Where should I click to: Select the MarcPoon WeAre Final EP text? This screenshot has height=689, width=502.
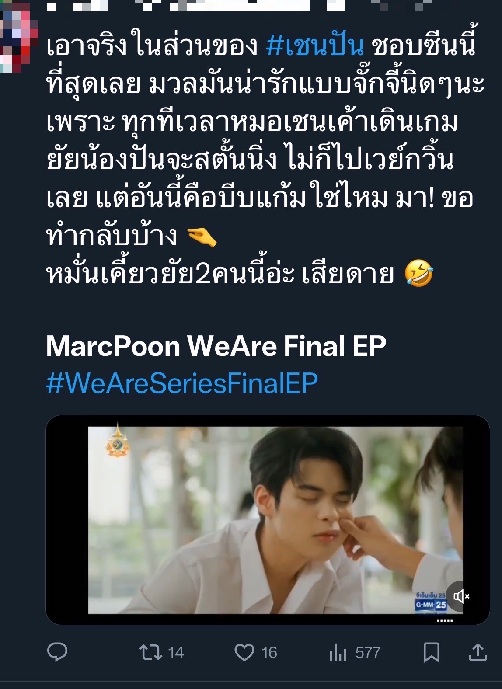216,346
